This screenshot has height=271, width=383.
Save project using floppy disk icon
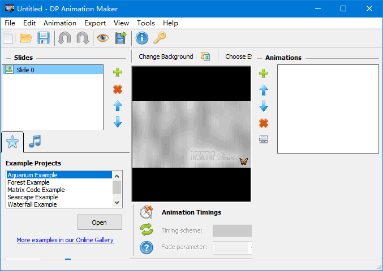point(44,38)
